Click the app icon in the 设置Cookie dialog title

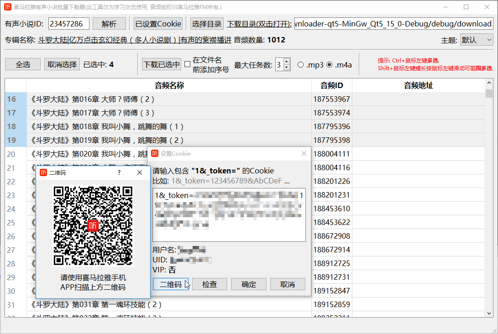155,154
